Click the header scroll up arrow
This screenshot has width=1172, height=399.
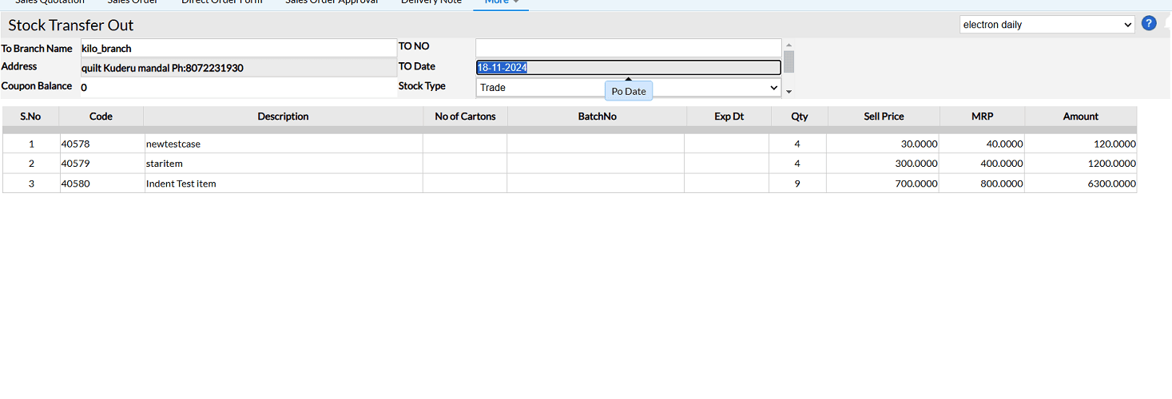[789, 45]
